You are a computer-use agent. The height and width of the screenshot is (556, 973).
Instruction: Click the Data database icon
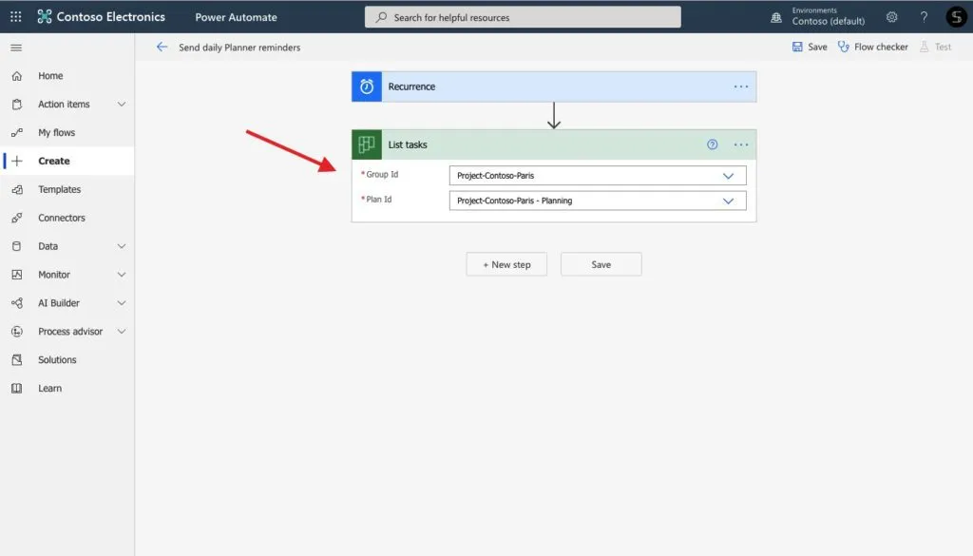17,246
